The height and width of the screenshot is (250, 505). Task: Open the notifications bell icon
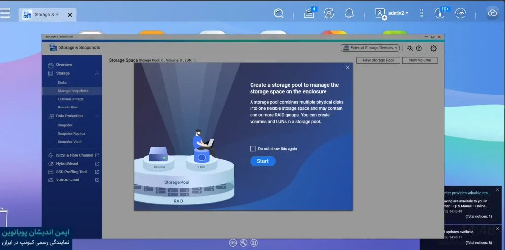(x=349, y=13)
